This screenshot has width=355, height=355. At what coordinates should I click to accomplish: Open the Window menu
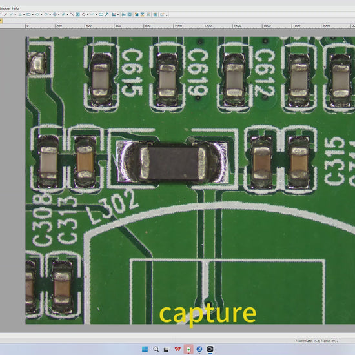coord(5,8)
